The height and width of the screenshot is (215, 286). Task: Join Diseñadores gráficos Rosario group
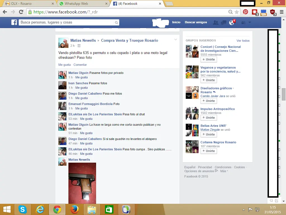point(209,101)
